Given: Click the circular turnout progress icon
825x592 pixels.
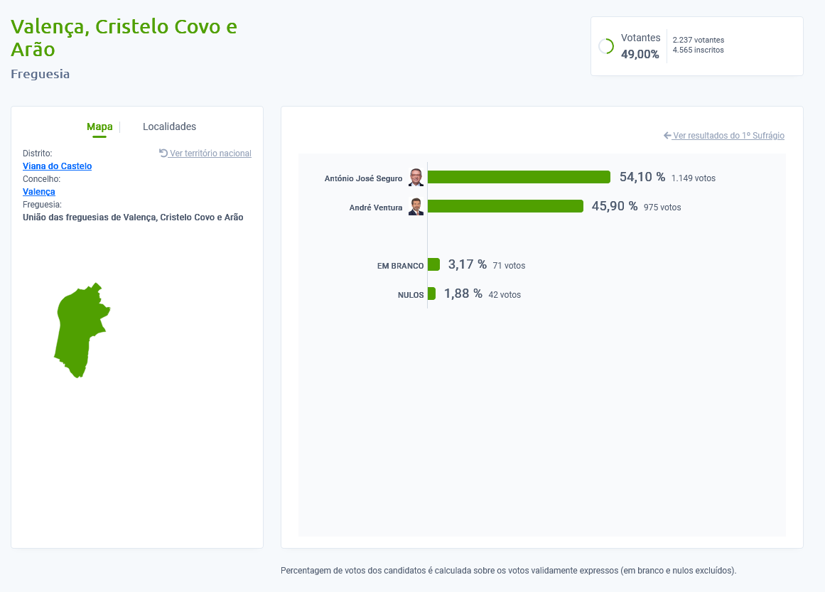Looking at the screenshot, I should click(x=606, y=46).
